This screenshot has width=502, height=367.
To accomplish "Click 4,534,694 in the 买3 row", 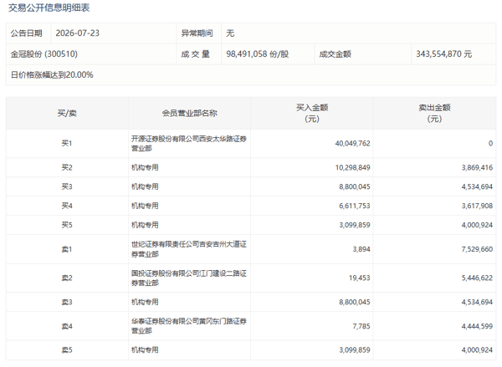I will [477, 186].
